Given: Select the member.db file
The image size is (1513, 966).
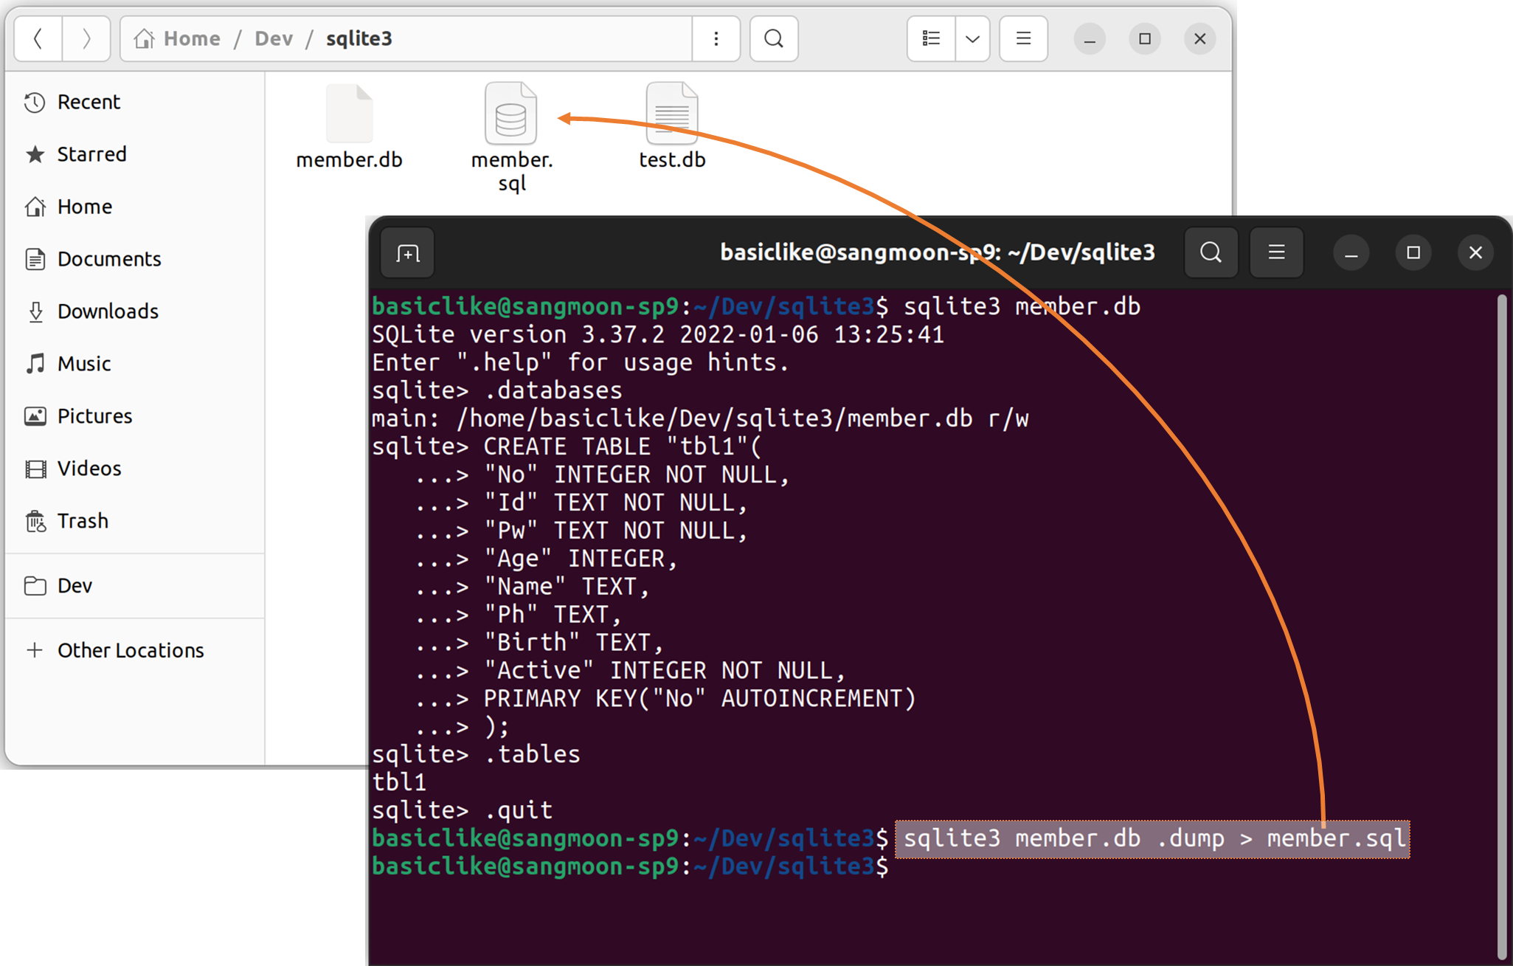Looking at the screenshot, I should (x=349, y=116).
